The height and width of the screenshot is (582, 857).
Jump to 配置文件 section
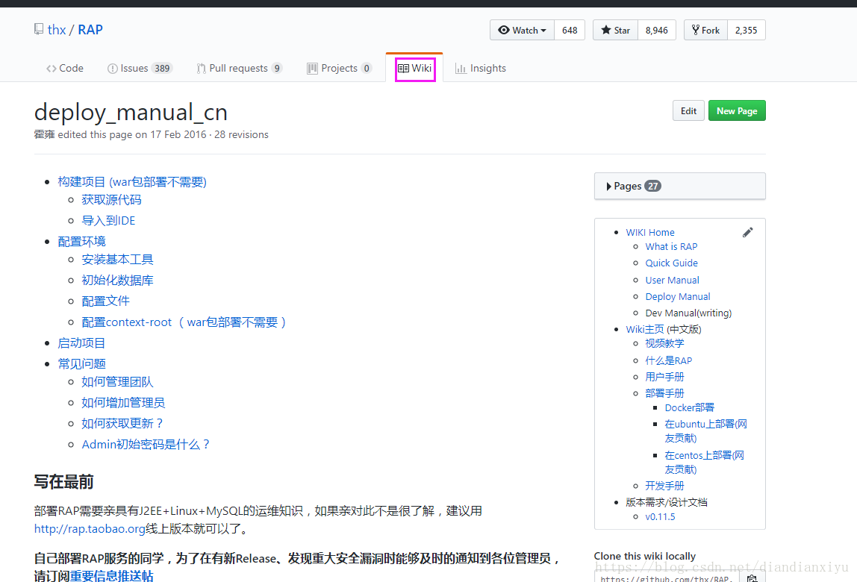point(105,301)
